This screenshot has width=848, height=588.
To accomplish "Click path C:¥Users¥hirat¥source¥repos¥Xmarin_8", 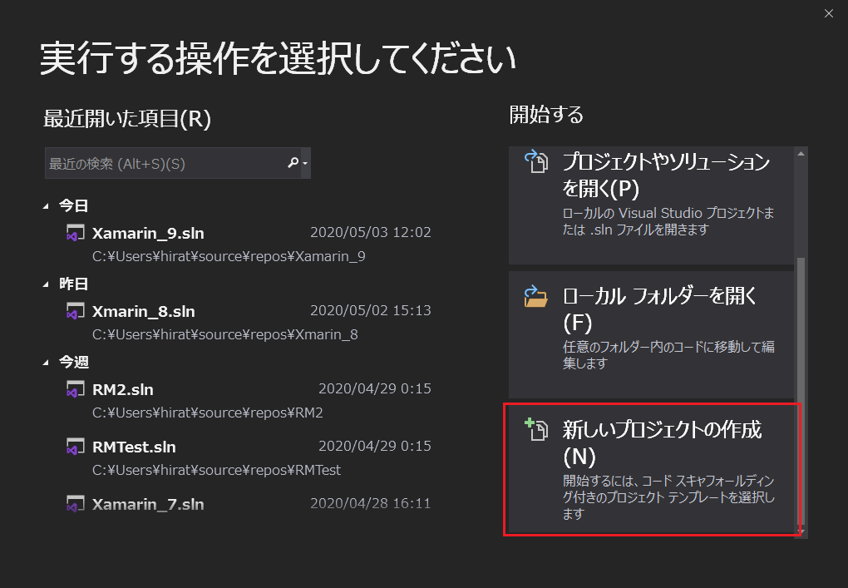I will point(225,334).
